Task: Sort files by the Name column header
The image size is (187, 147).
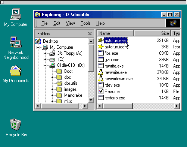Action: [115, 33]
